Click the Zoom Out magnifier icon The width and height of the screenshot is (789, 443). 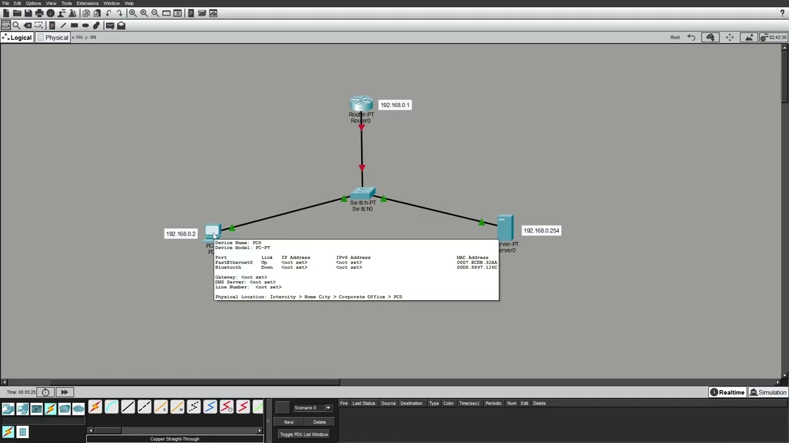click(x=155, y=13)
